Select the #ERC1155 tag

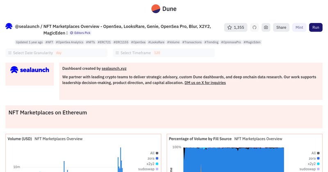121,42
